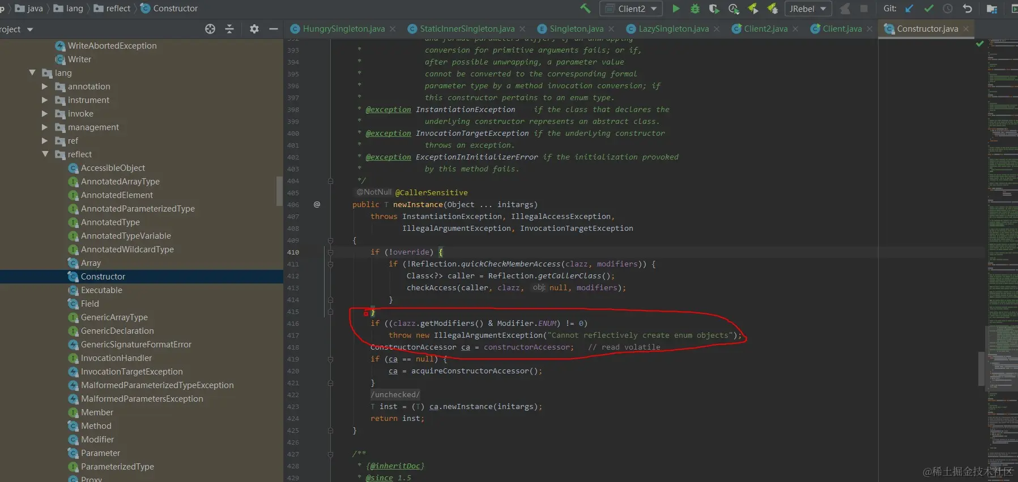Update project via Git blue arrow
The width and height of the screenshot is (1018, 482).
909,8
